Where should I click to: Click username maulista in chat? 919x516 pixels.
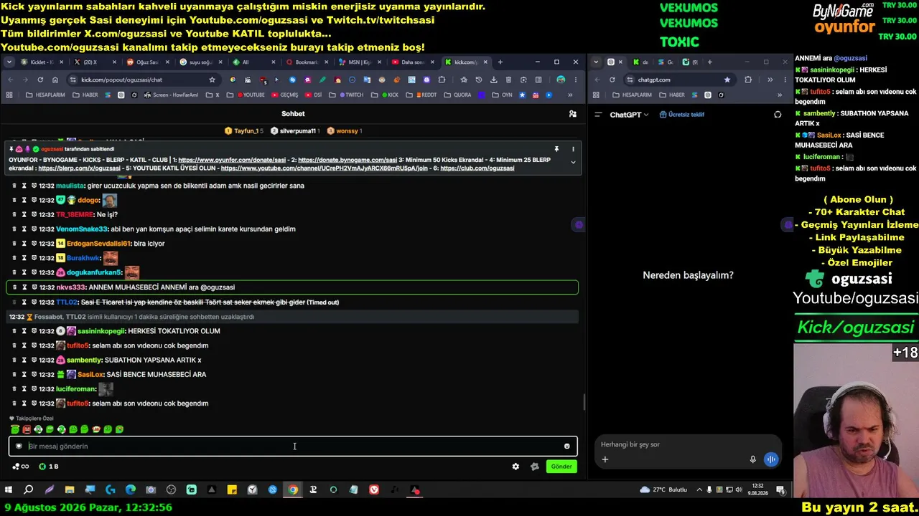70,186
